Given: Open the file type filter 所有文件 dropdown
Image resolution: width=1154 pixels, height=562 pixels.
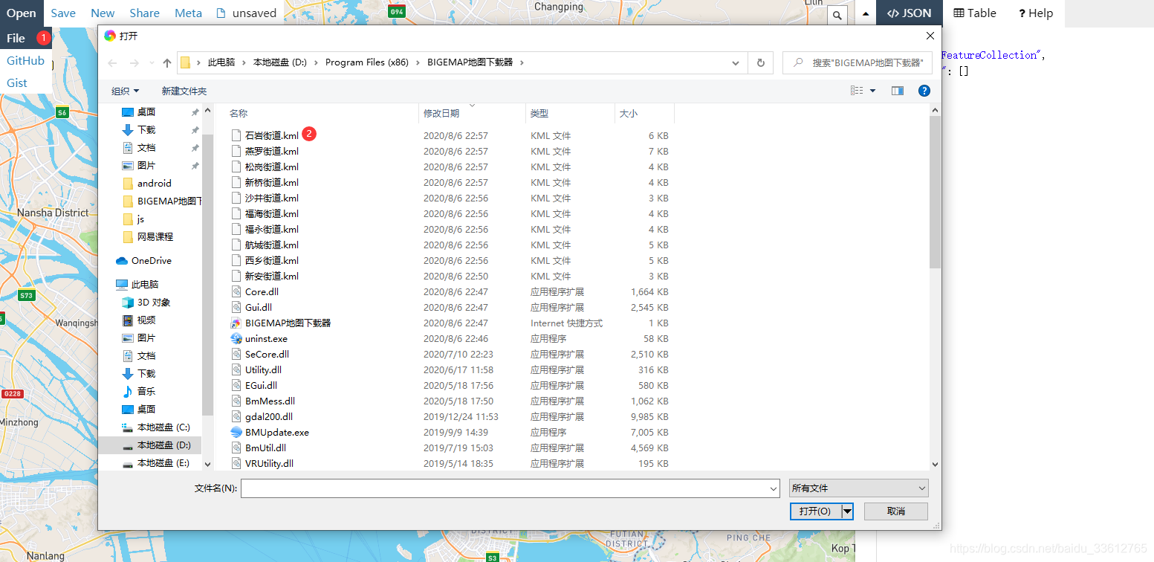Looking at the screenshot, I should point(859,488).
